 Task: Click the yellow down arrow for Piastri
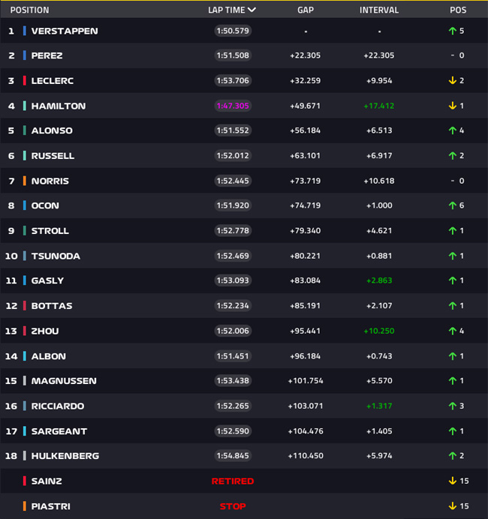(452, 506)
